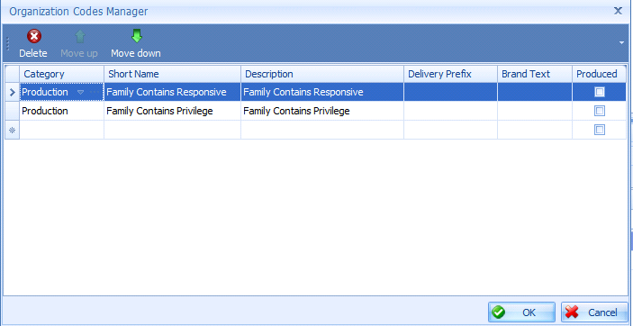Click the greyed Move up arrow
Screen dimensions: 633x326
79,36
